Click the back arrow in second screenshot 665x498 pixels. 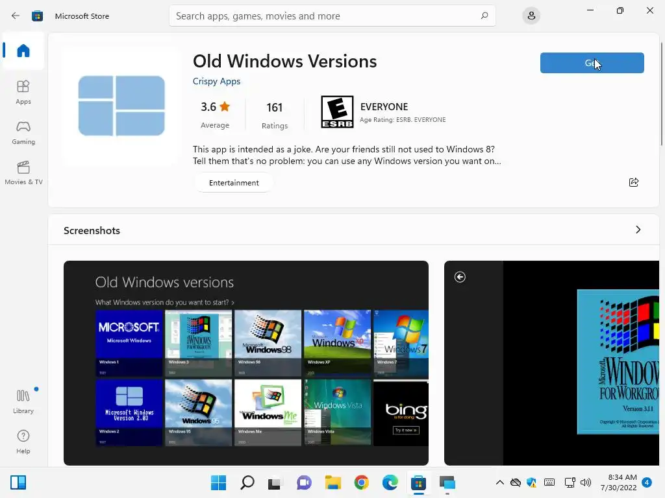point(460,277)
